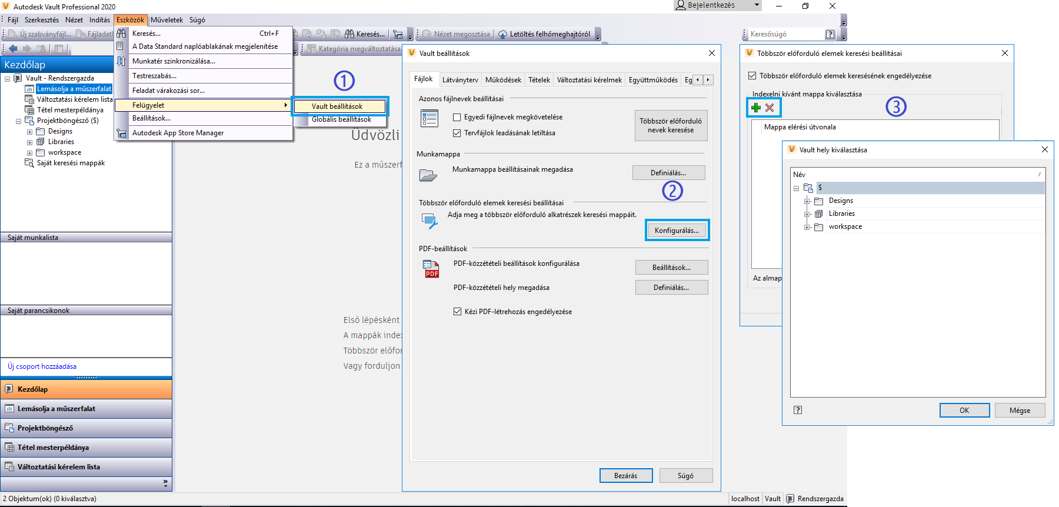
Task: Collapse the Vault - Rendszergazda tree node
Action: pos(7,78)
